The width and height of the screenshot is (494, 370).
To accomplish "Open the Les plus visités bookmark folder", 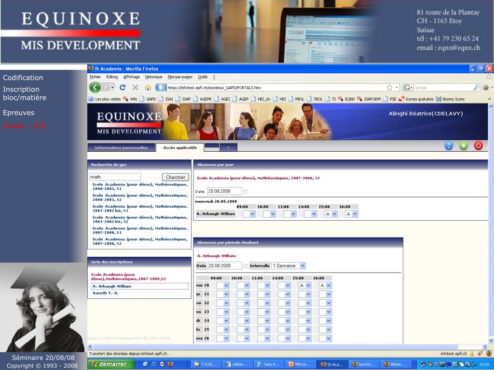I will tap(105, 99).
